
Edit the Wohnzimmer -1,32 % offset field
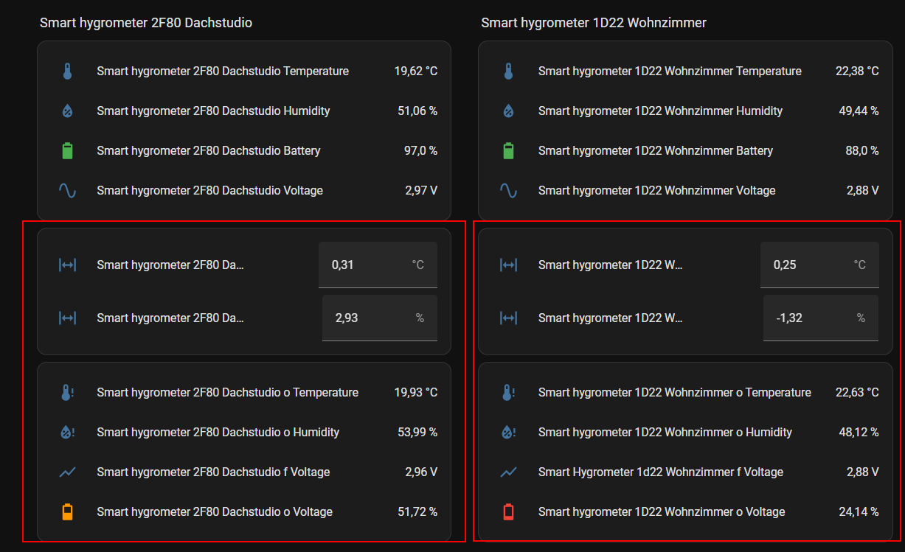pyautogui.click(x=811, y=318)
